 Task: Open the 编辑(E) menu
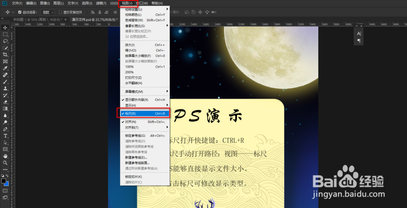click(31, 3)
